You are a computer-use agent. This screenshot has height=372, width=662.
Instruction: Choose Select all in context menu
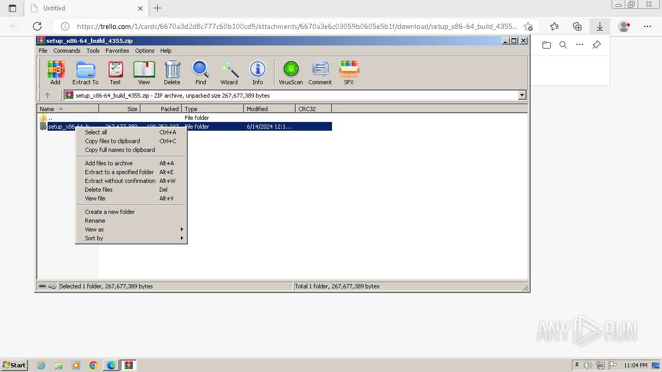(x=131, y=132)
